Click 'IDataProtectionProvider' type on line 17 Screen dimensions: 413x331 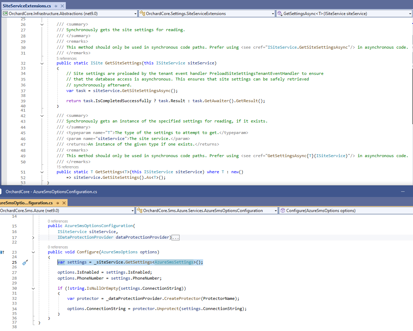[85, 237]
